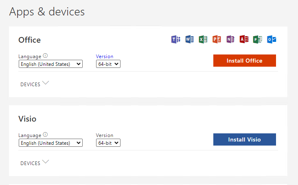Click the Install Visio button

pyautogui.click(x=244, y=139)
